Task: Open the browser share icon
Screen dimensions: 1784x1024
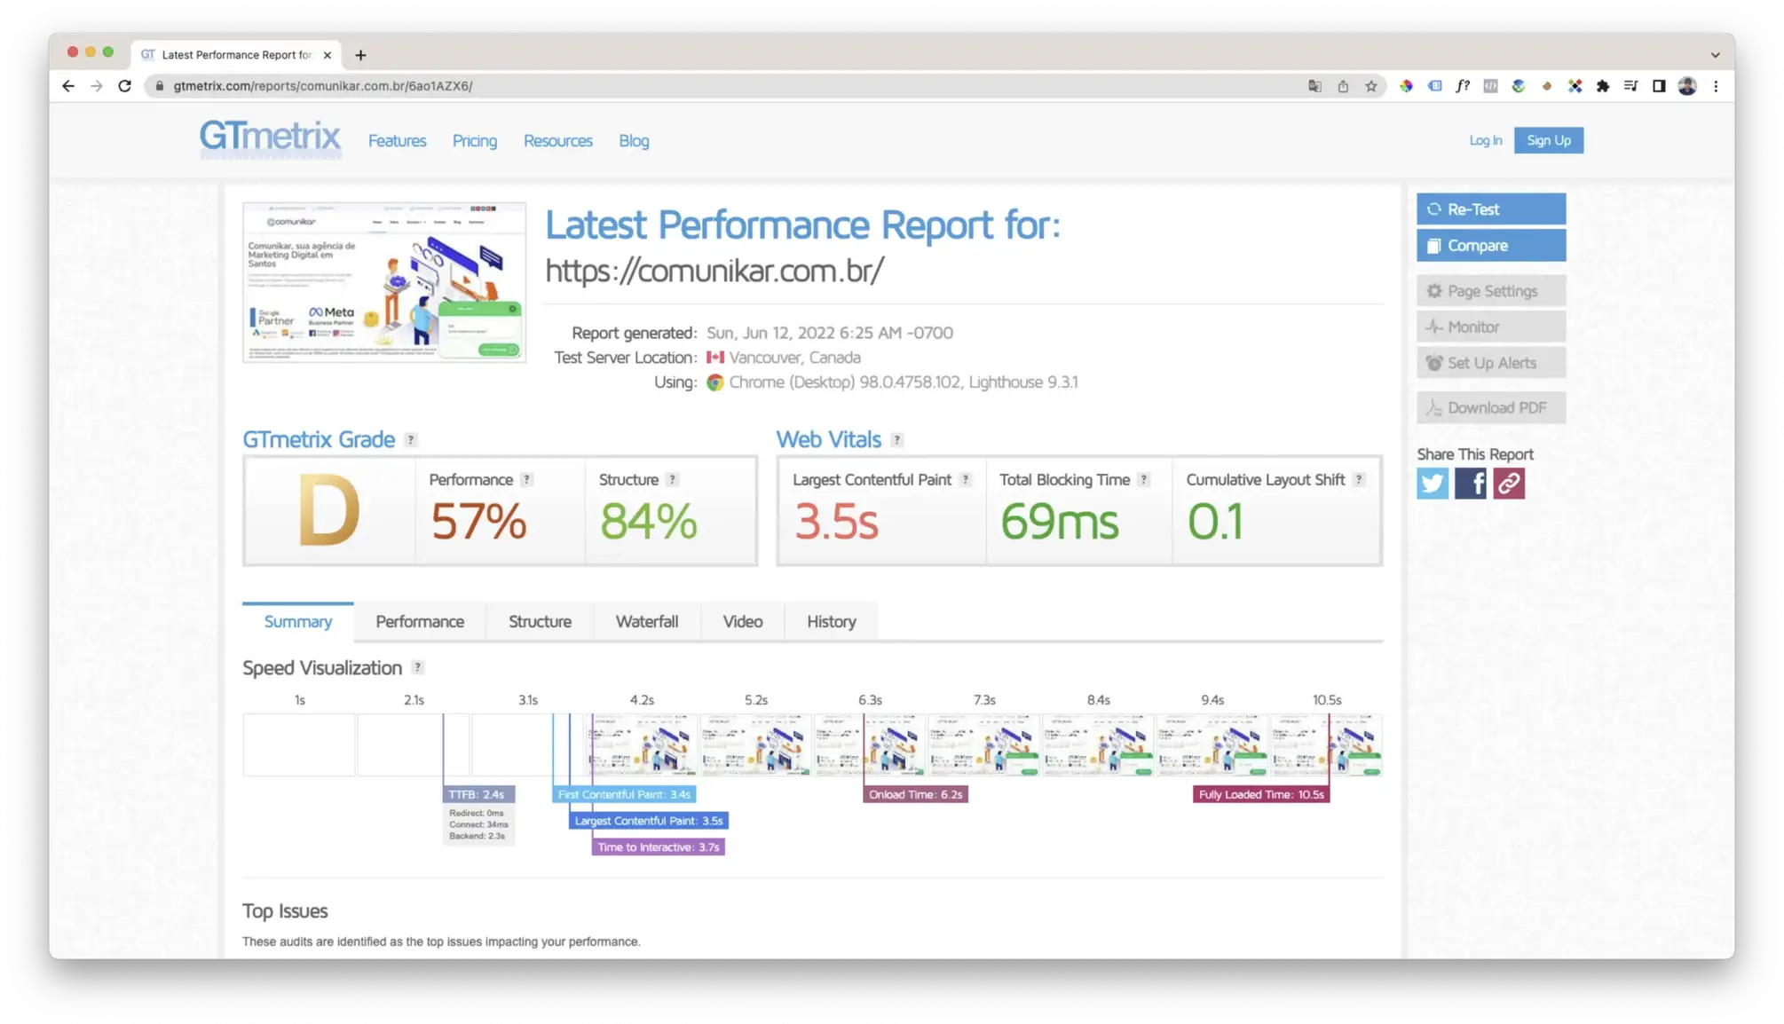Action: [1343, 86]
